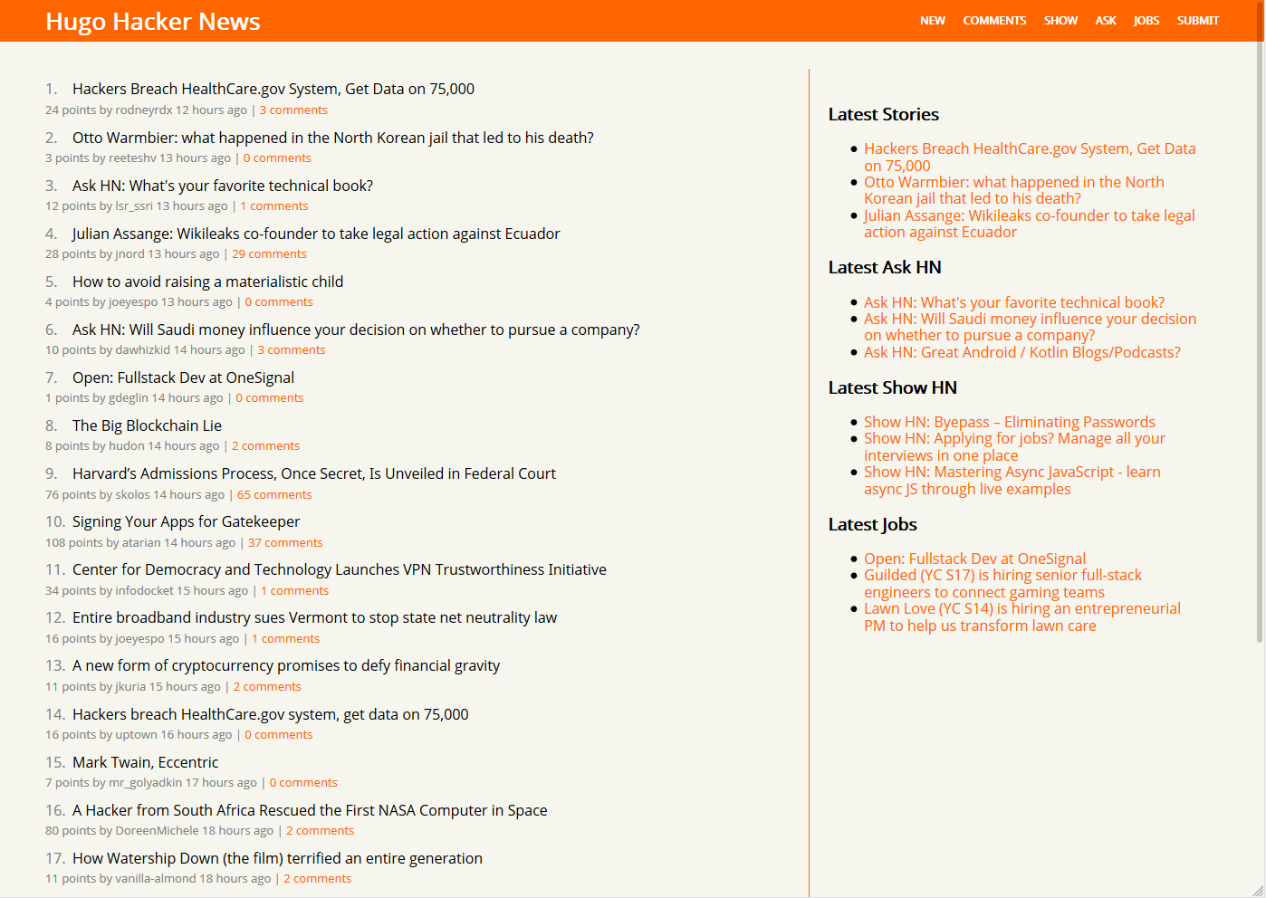The image size is (1266, 898).
Task: Open the JOBS navigation link
Action: [1146, 21]
